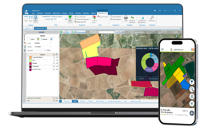Tap the phone round plus button

click(192, 113)
